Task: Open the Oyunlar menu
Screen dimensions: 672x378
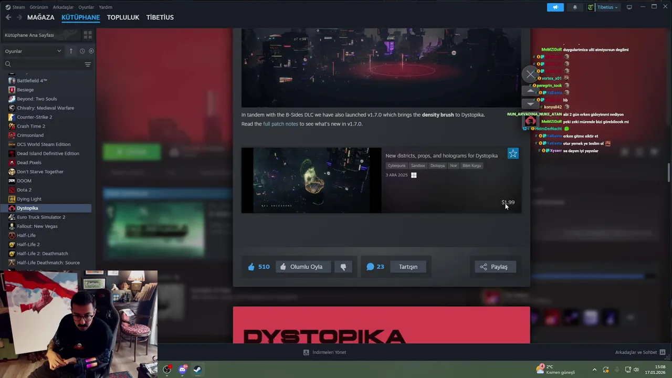Action: [x=86, y=7]
